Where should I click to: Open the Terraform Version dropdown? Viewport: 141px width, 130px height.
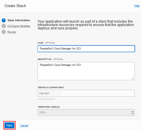(x=86, y=112)
